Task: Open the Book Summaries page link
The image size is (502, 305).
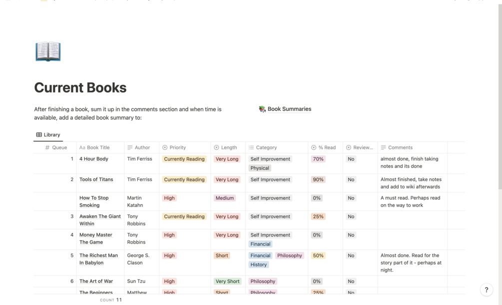Action: pyautogui.click(x=289, y=109)
